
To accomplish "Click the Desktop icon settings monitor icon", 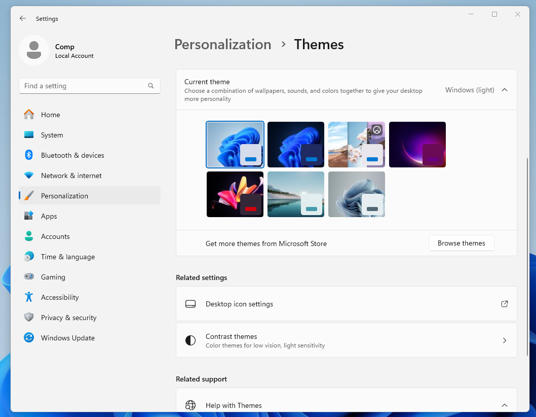I will click(190, 304).
